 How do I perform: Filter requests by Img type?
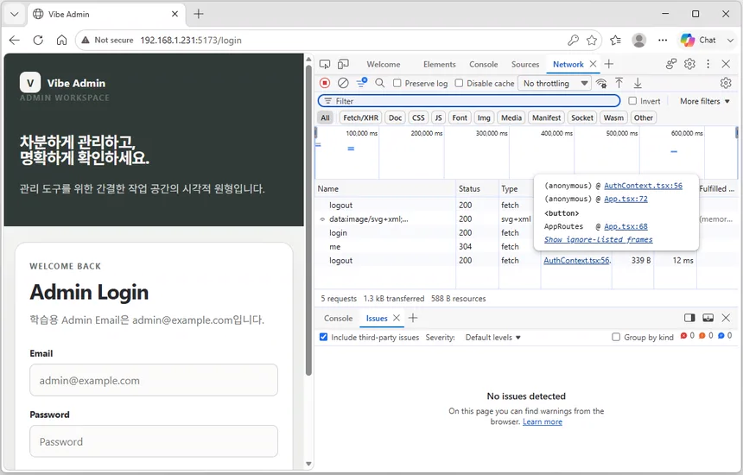(484, 117)
